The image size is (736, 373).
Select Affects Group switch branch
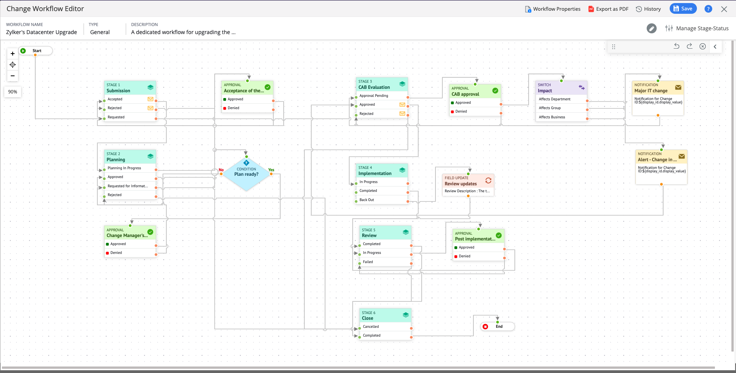pos(561,108)
